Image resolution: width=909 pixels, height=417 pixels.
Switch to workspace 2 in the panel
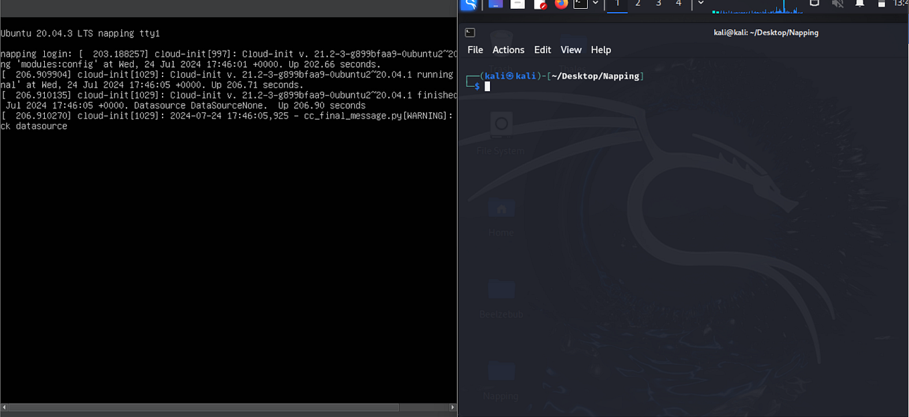tap(637, 5)
